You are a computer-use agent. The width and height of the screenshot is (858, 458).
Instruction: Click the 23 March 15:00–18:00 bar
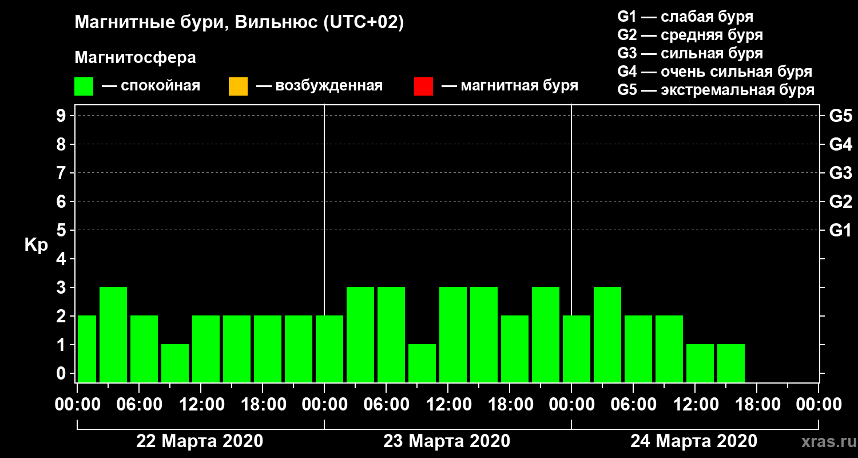(484, 334)
